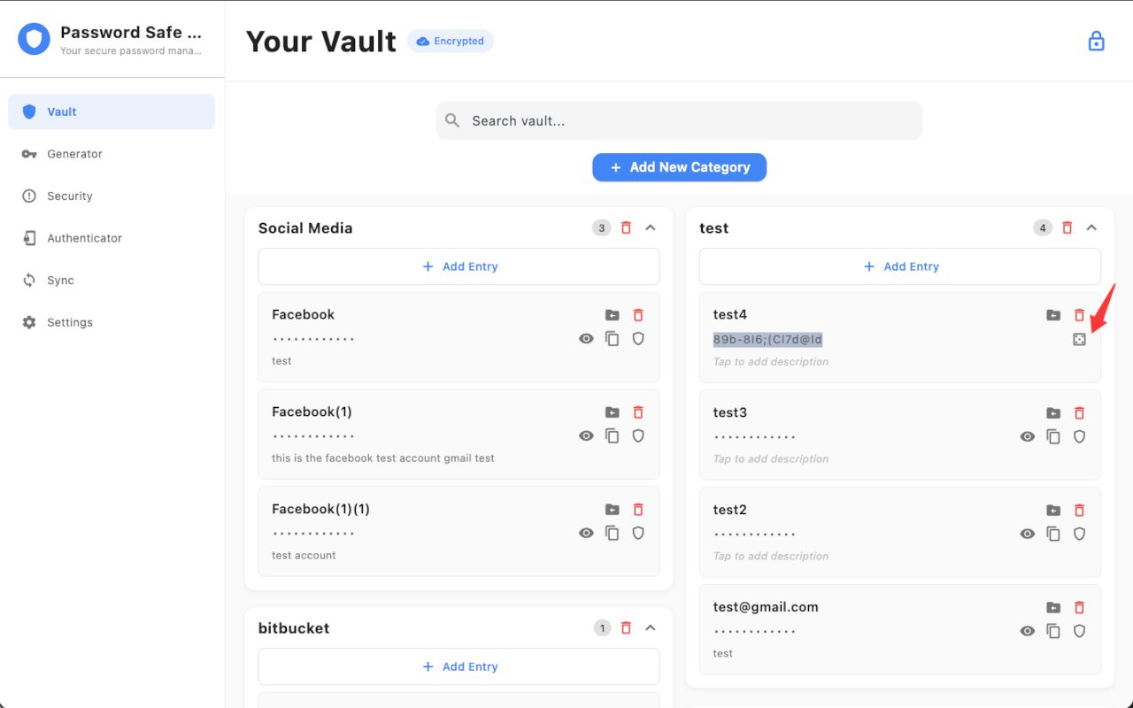Delete the test3 entry
Image resolution: width=1133 pixels, height=708 pixels.
pos(1079,413)
